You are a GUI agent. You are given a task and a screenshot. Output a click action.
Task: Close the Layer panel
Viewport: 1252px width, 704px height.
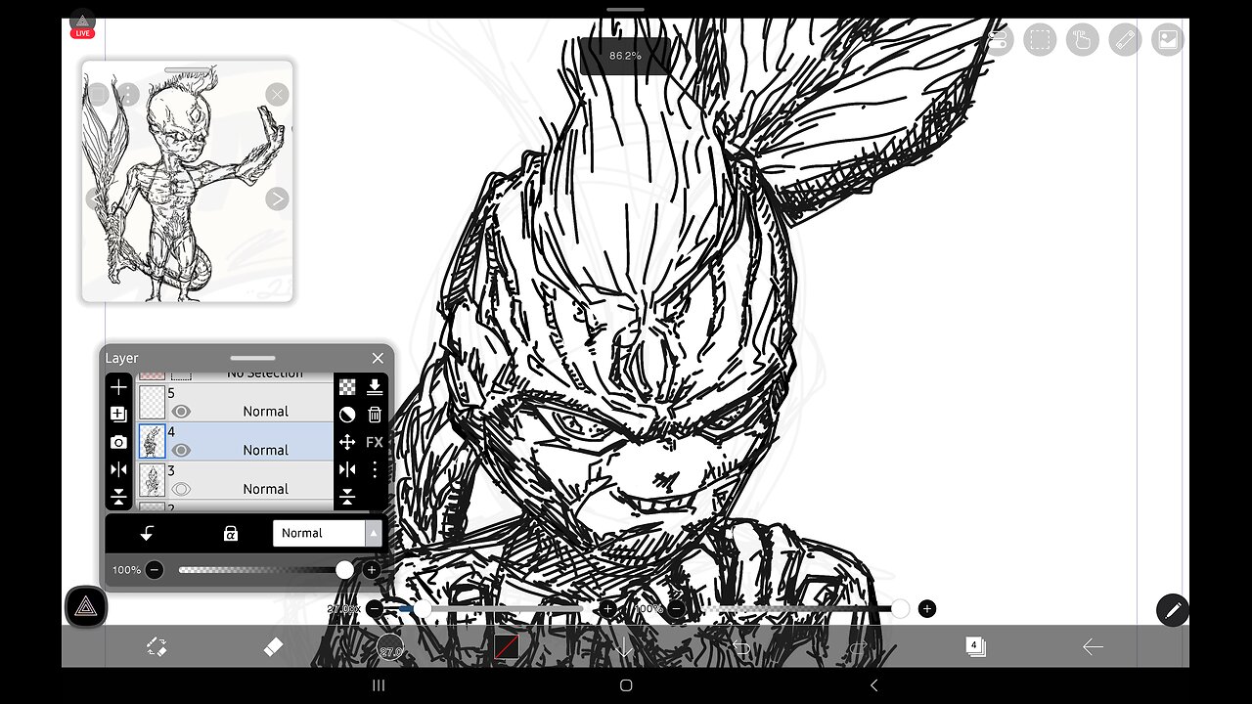[378, 358]
